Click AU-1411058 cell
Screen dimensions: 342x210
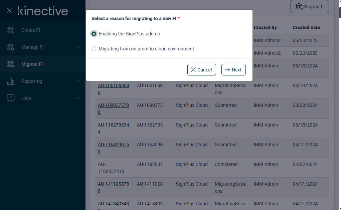pyautogui.click(x=150, y=184)
